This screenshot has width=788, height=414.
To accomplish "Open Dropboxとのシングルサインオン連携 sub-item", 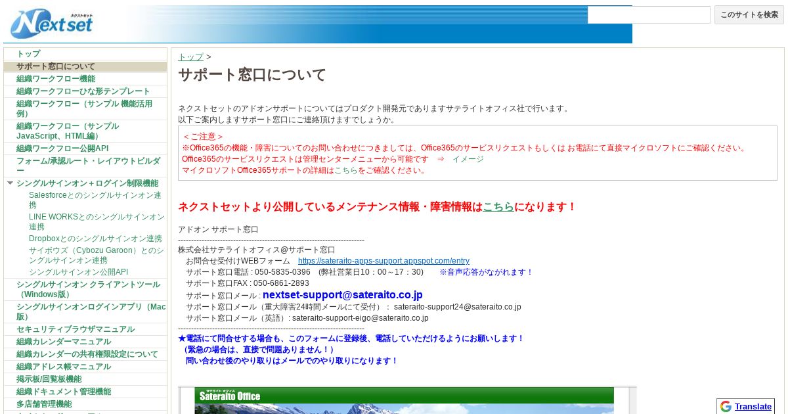I will pos(95,239).
